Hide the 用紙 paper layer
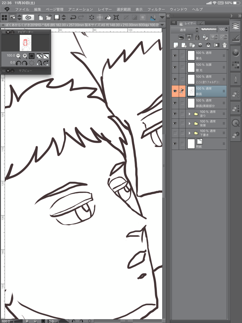Image resolution: width=242 pixels, height=323 pixels. click(x=175, y=144)
